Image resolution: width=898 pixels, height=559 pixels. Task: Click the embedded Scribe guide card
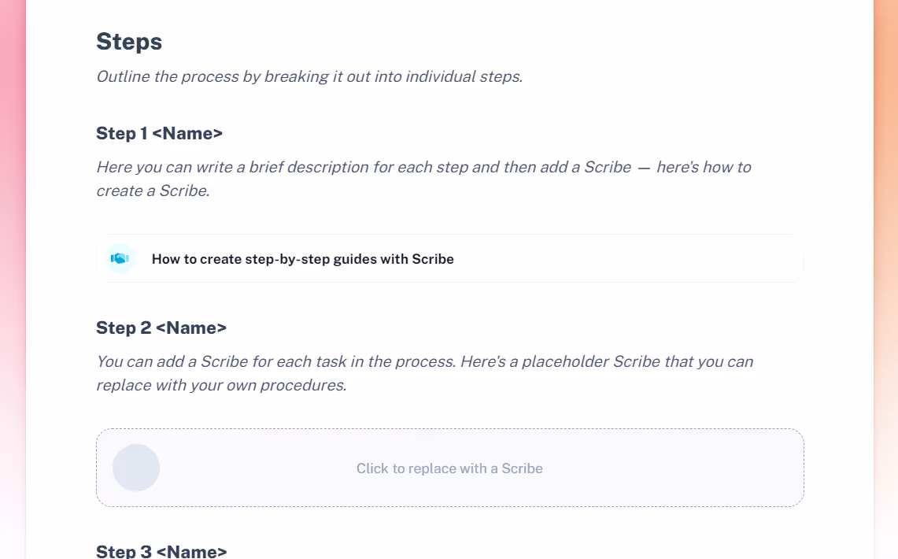449,258
